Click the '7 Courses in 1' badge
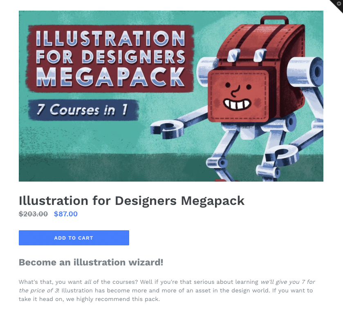The image size is (343, 310). tap(83, 110)
